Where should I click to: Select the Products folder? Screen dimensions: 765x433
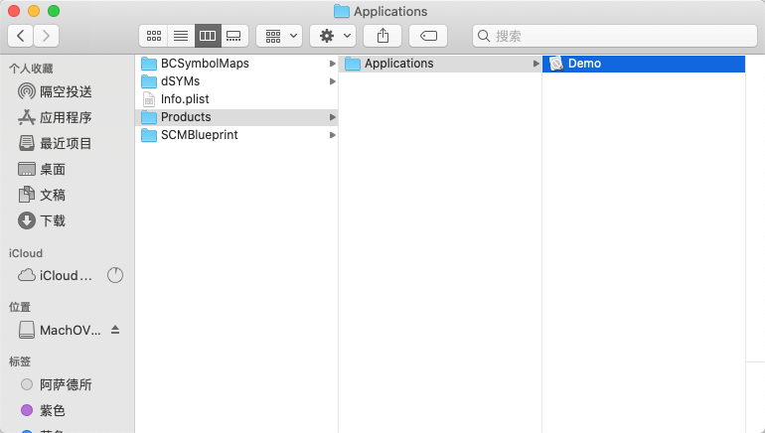tap(236, 117)
